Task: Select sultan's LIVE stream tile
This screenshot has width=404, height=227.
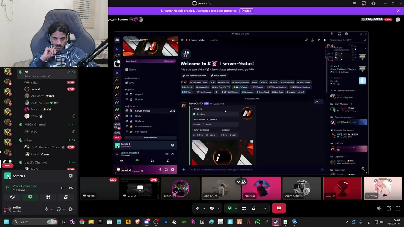Action: [x=99, y=188]
